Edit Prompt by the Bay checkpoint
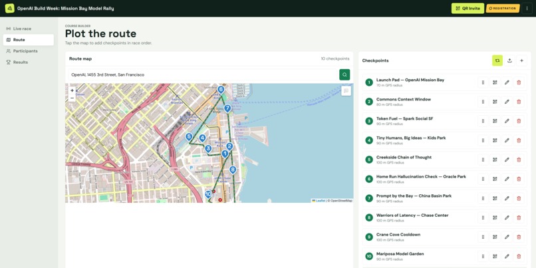 507,198
